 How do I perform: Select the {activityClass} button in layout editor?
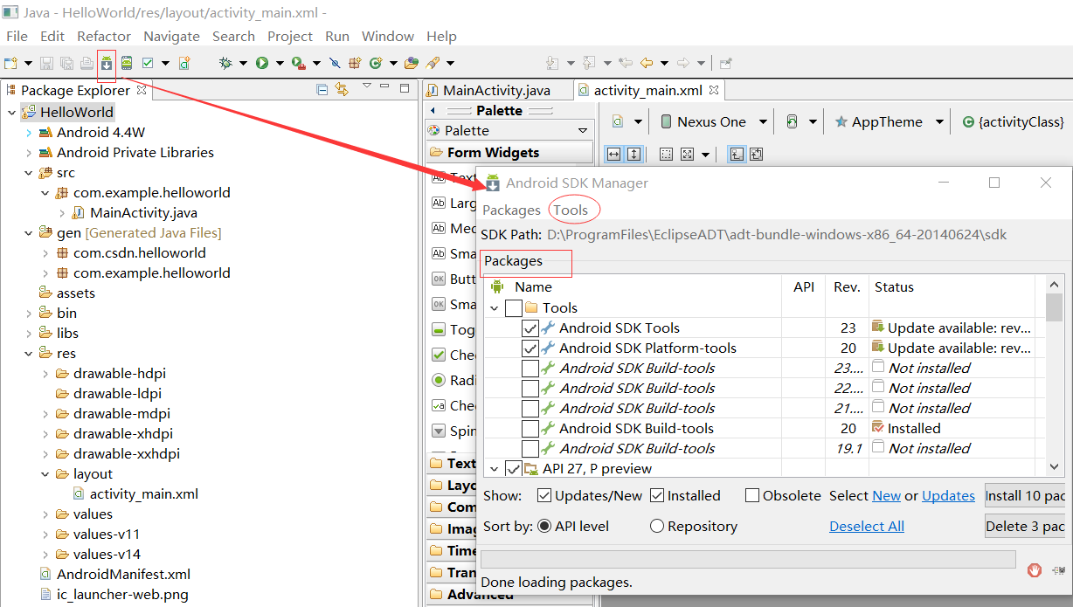pyautogui.click(x=1013, y=122)
